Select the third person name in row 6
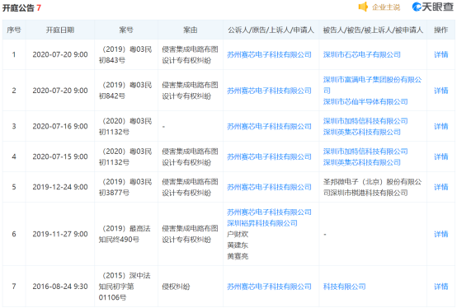 (x=238, y=256)
